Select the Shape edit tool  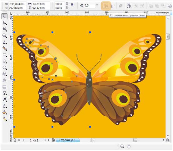point(4,23)
